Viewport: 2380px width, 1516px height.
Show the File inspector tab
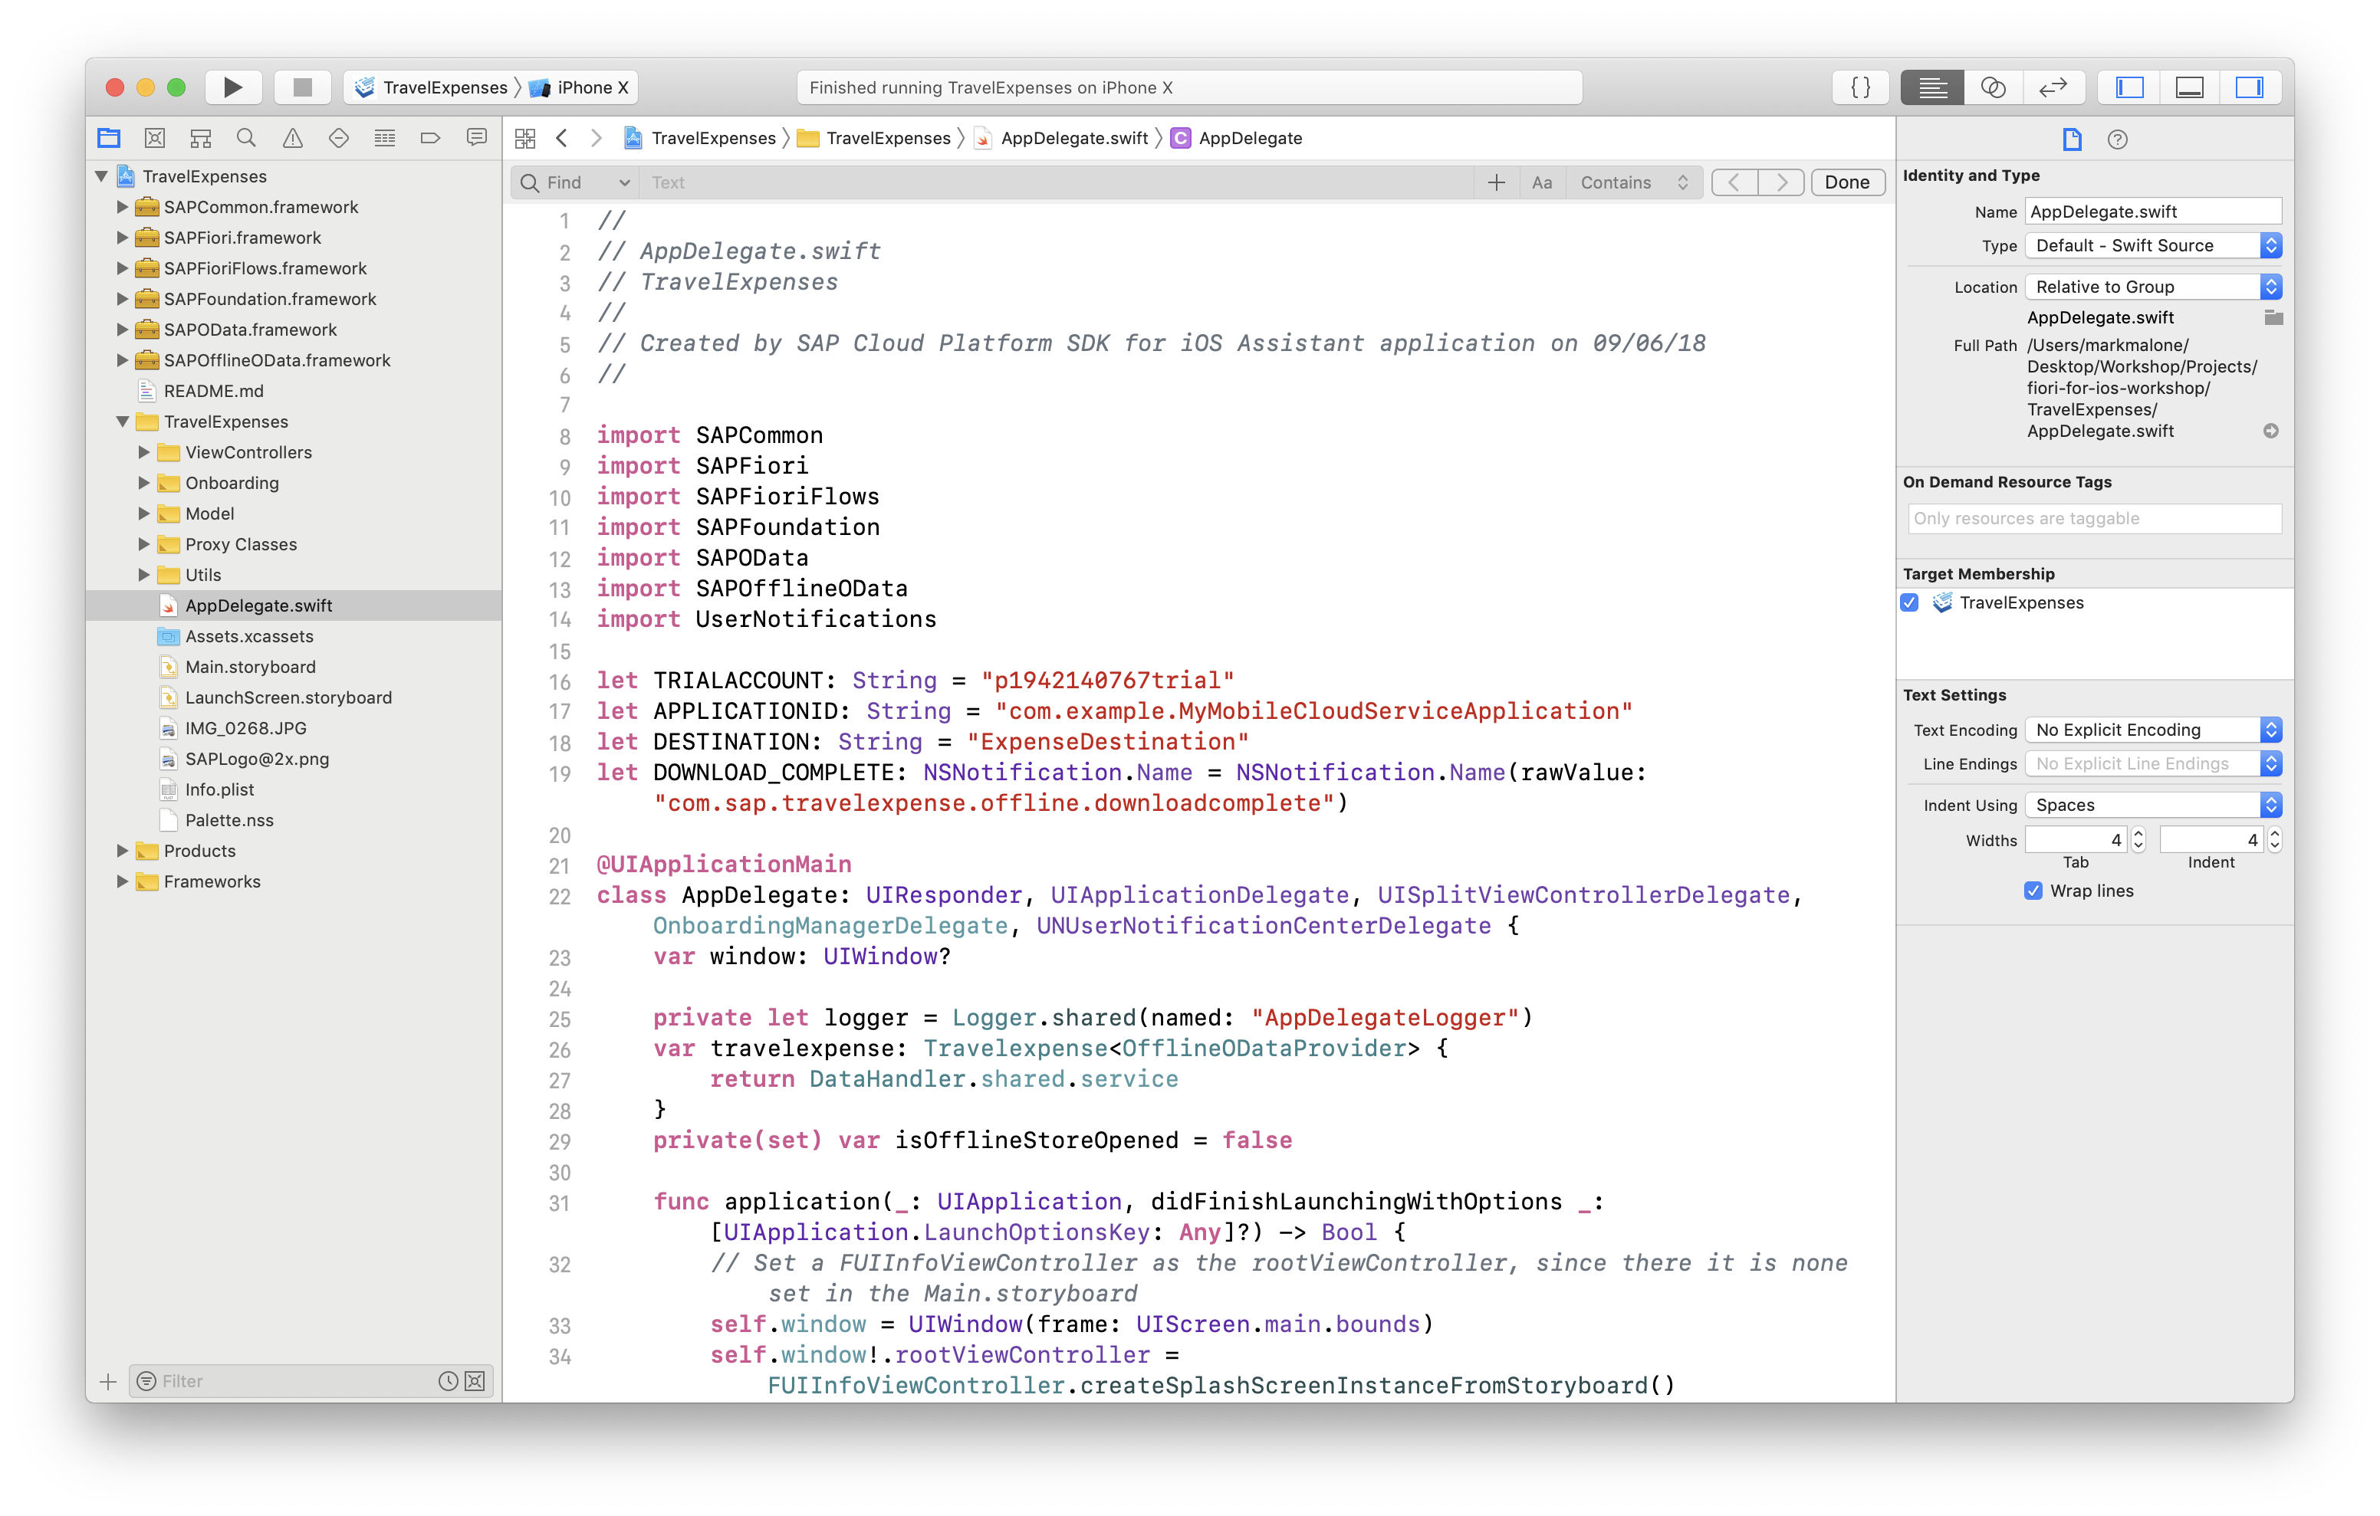coord(2072,139)
